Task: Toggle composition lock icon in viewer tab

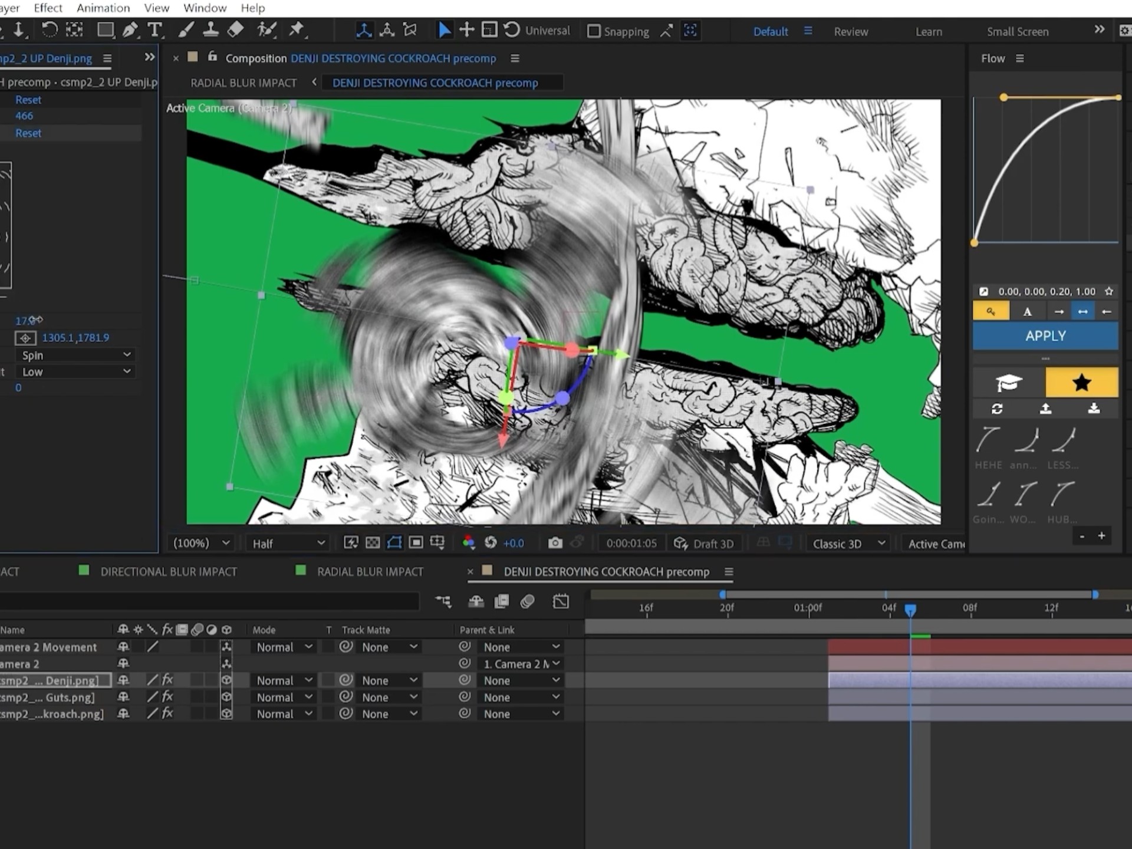Action: point(213,57)
